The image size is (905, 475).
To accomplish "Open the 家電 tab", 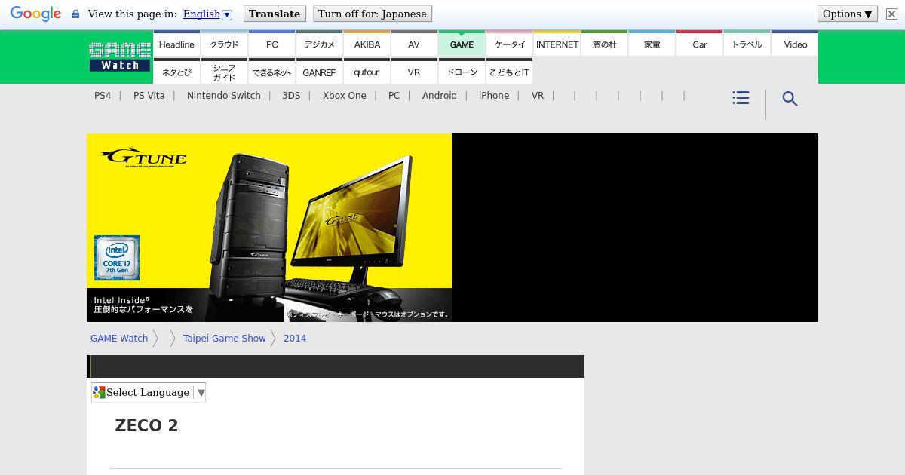I will pyautogui.click(x=652, y=44).
